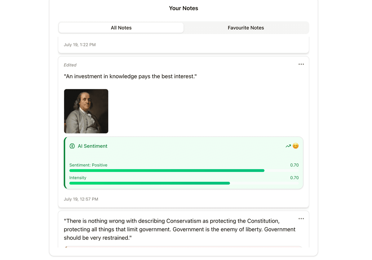
Task: Click the 0.70 sentiment score value
Action: [x=295, y=165]
